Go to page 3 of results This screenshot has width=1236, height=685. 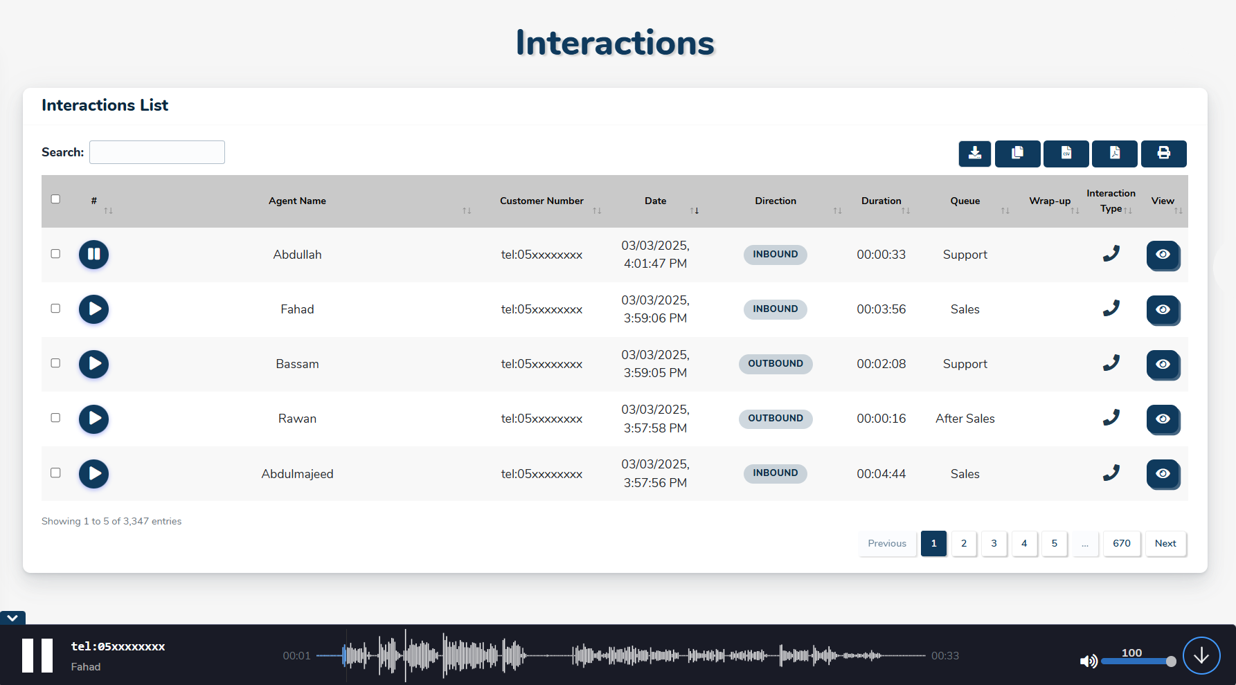pos(994,544)
